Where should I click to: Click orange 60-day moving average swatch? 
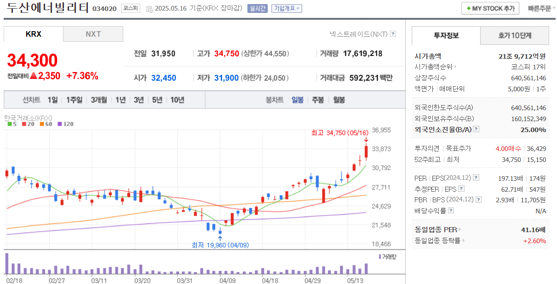[x=42, y=124]
